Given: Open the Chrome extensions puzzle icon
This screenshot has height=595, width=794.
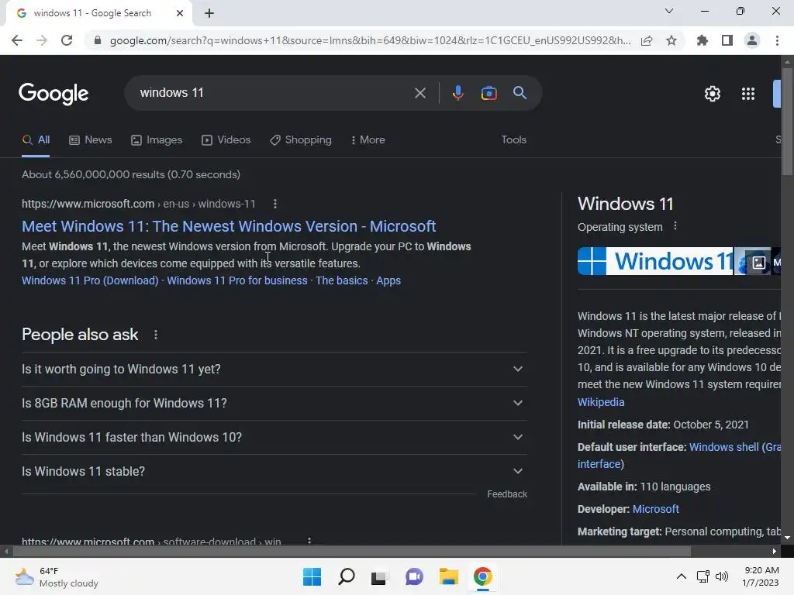Looking at the screenshot, I should [703, 40].
